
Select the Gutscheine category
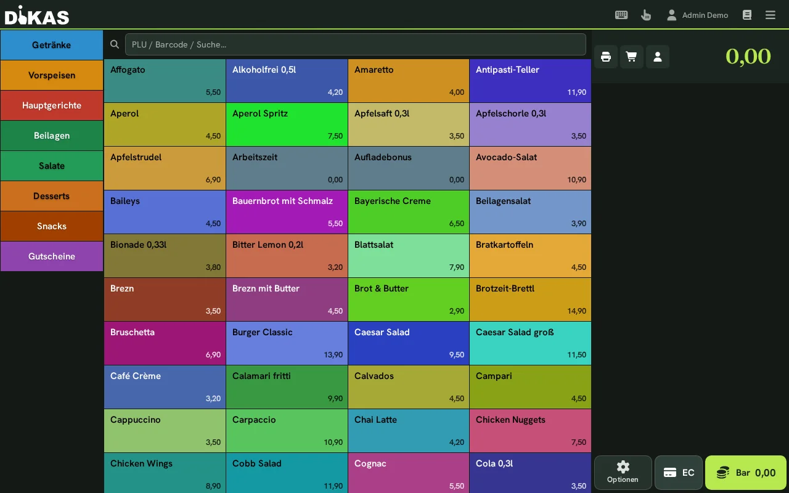pyautogui.click(x=52, y=256)
